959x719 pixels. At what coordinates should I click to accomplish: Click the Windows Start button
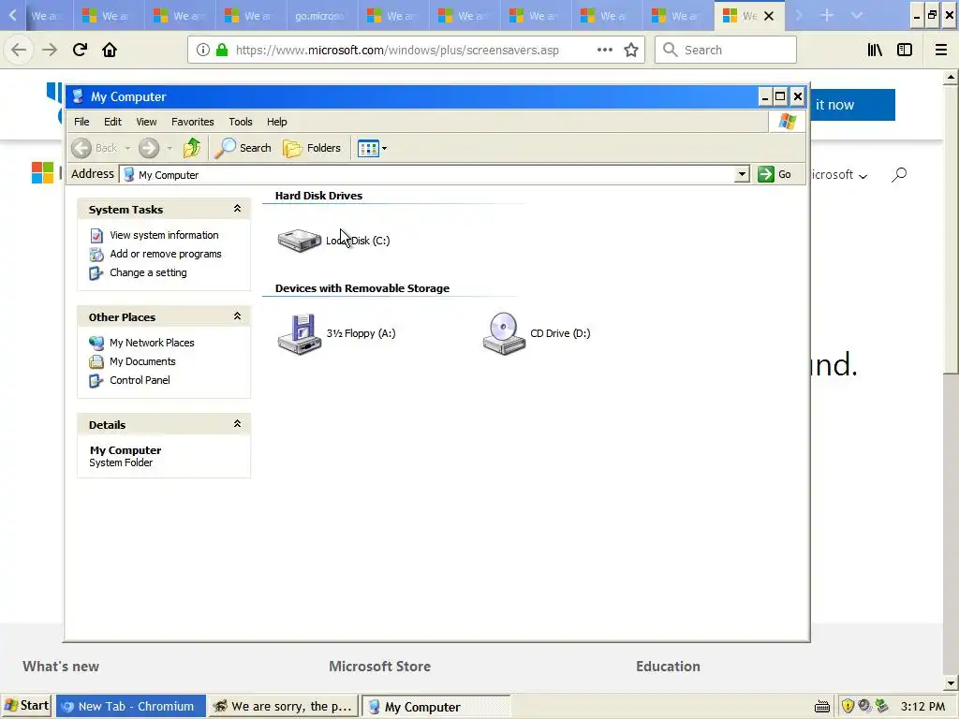(26, 706)
